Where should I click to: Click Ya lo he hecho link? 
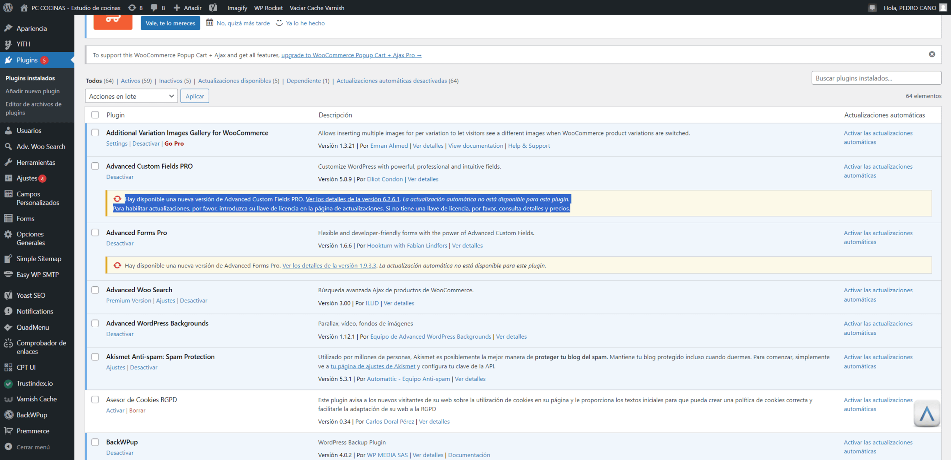pos(305,23)
